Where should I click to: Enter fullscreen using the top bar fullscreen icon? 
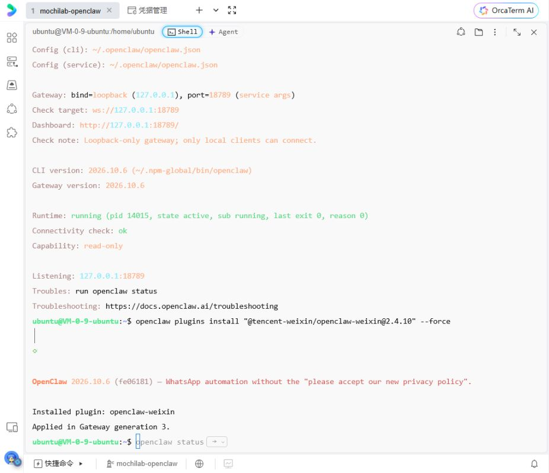(x=232, y=11)
